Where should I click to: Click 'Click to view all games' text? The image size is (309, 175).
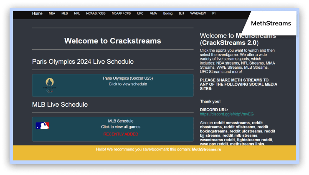pos(121,127)
